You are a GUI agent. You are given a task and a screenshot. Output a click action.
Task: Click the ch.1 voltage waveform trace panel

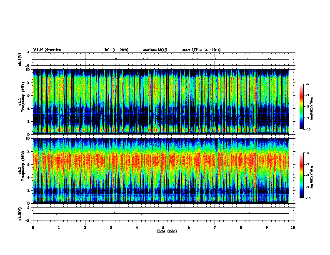point(164,59)
